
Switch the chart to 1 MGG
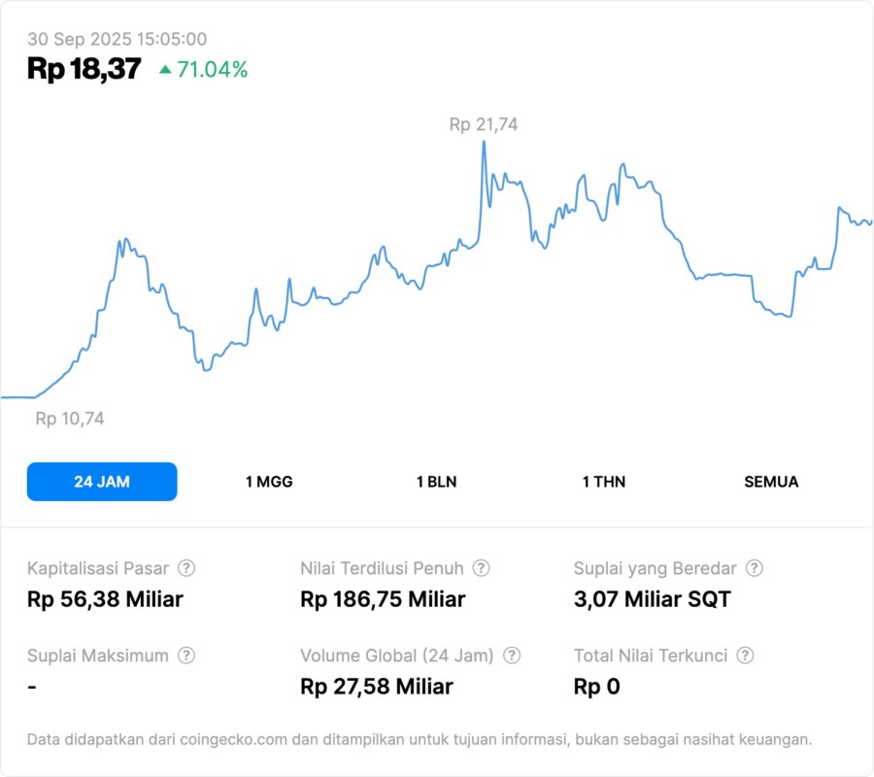269,482
